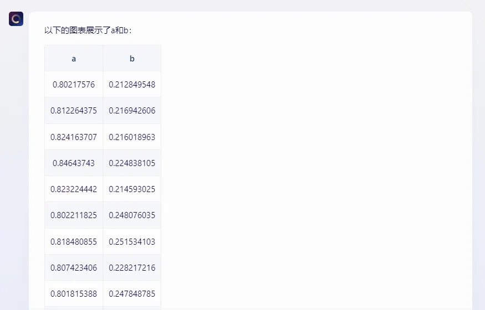Select cell reading 0.248076035
Image resolution: width=485 pixels, height=310 pixels.
point(132,215)
